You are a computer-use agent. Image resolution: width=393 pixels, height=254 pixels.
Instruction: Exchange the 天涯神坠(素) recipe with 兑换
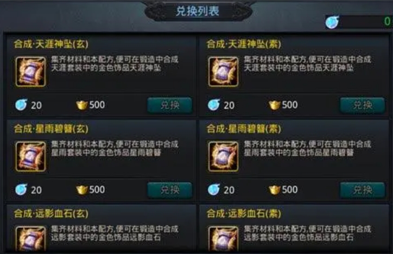pyautogui.click(x=362, y=105)
